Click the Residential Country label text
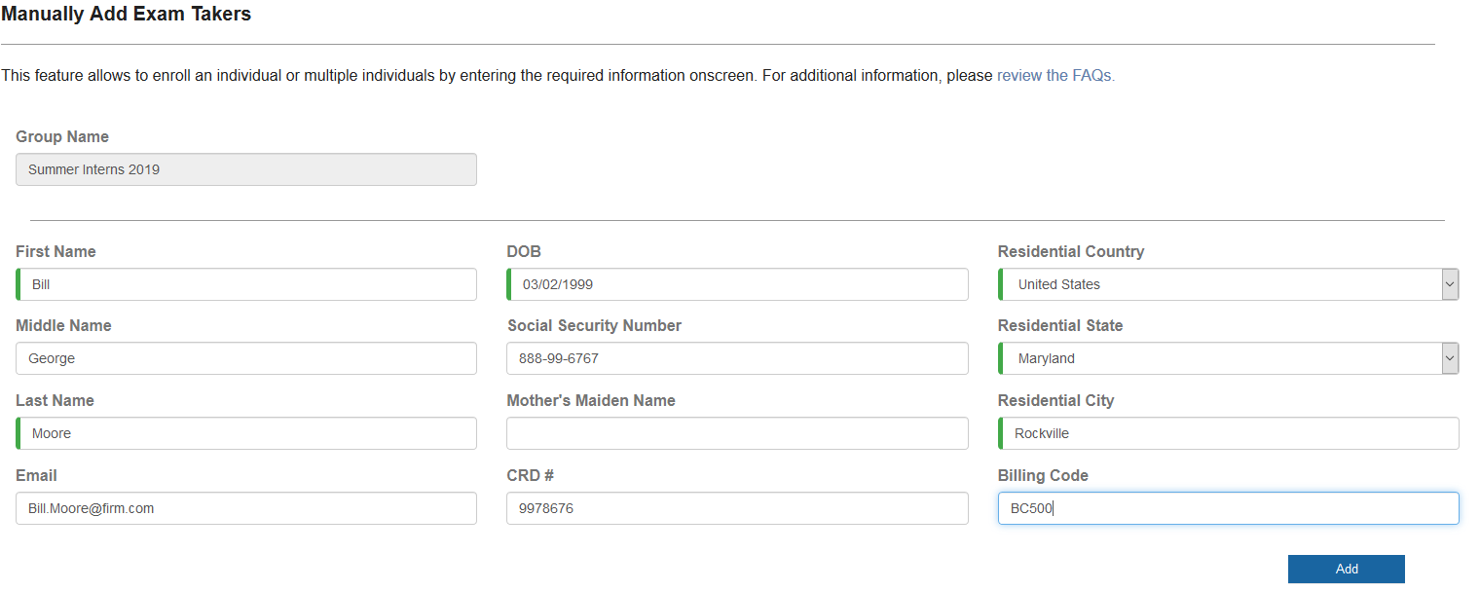The height and width of the screenshot is (590, 1480). pos(1070,251)
